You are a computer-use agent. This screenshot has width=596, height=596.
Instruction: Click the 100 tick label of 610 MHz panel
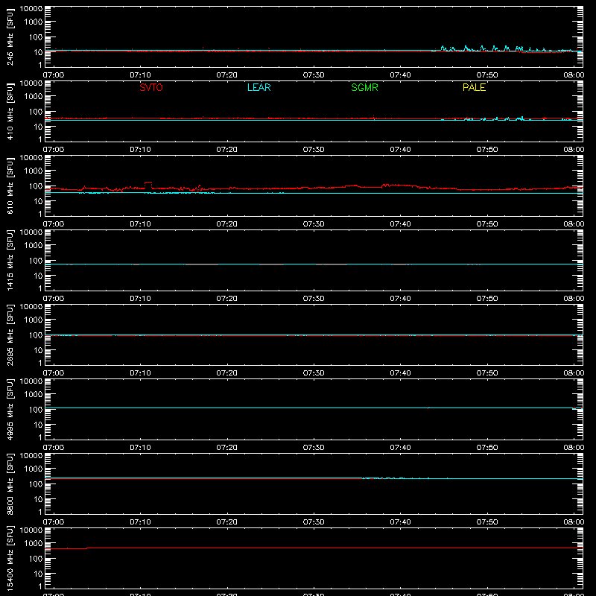coord(36,186)
